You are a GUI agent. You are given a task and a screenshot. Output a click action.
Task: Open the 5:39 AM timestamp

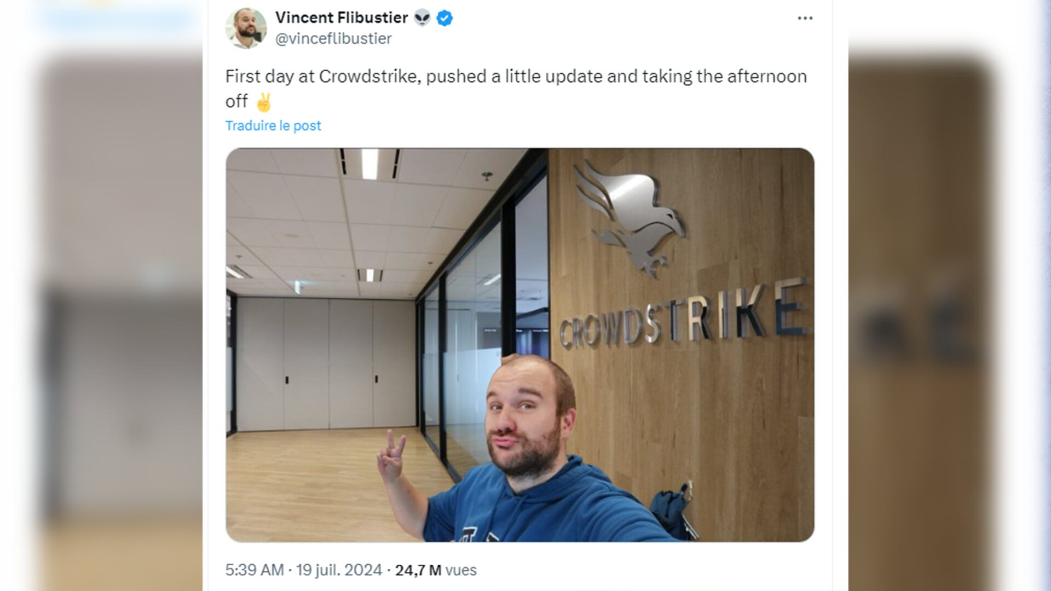[x=255, y=570]
